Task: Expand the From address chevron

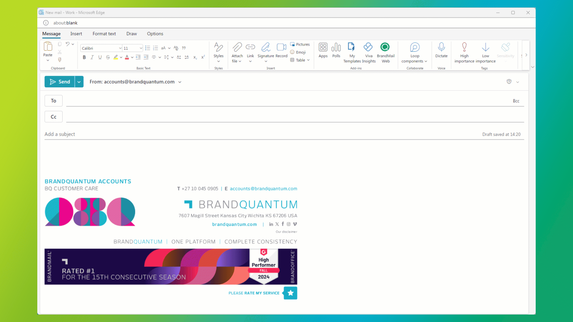Action: point(180,82)
